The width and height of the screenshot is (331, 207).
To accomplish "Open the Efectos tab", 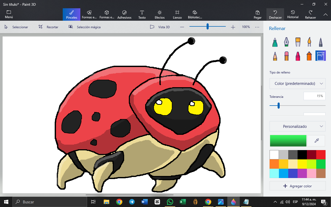I will 160,14.
